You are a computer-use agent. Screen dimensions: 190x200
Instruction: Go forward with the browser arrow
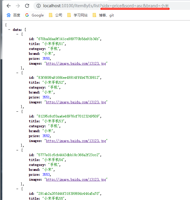[18, 6]
